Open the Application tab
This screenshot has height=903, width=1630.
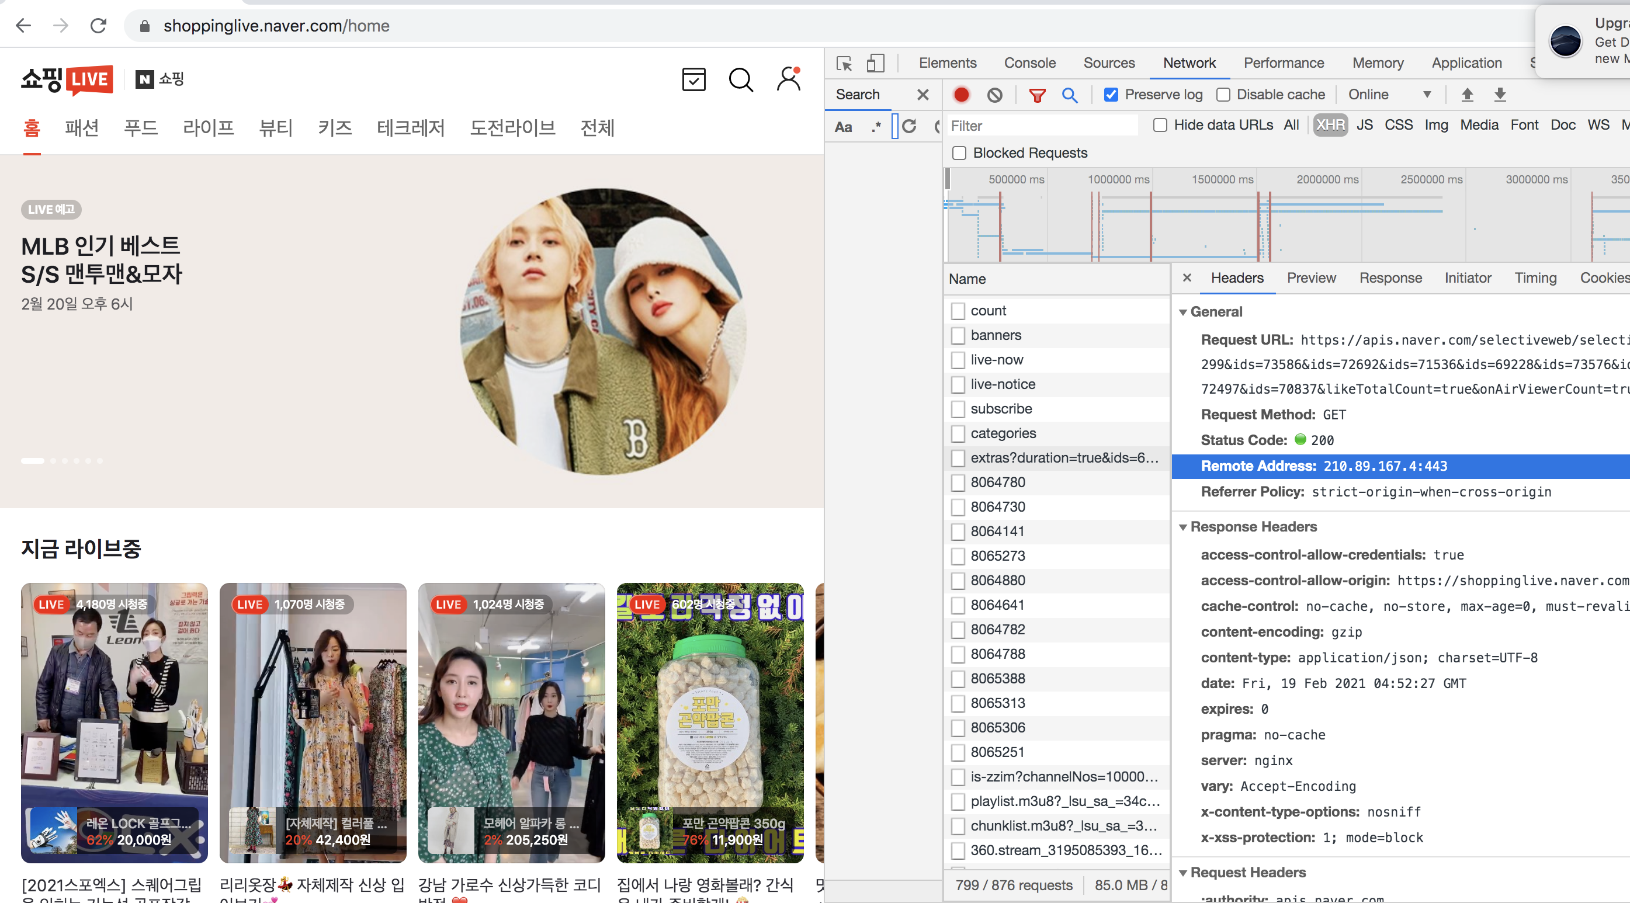(x=1466, y=63)
